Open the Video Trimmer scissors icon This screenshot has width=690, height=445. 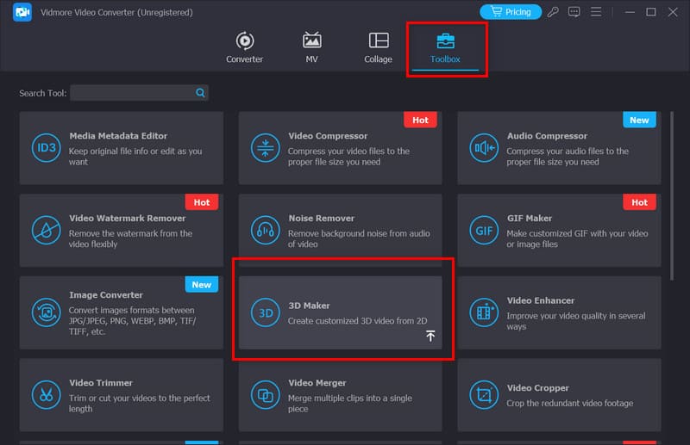[x=44, y=395]
